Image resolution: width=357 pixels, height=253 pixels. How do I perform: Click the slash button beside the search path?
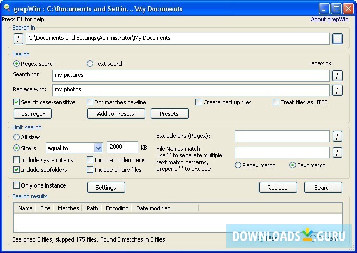(x=18, y=38)
